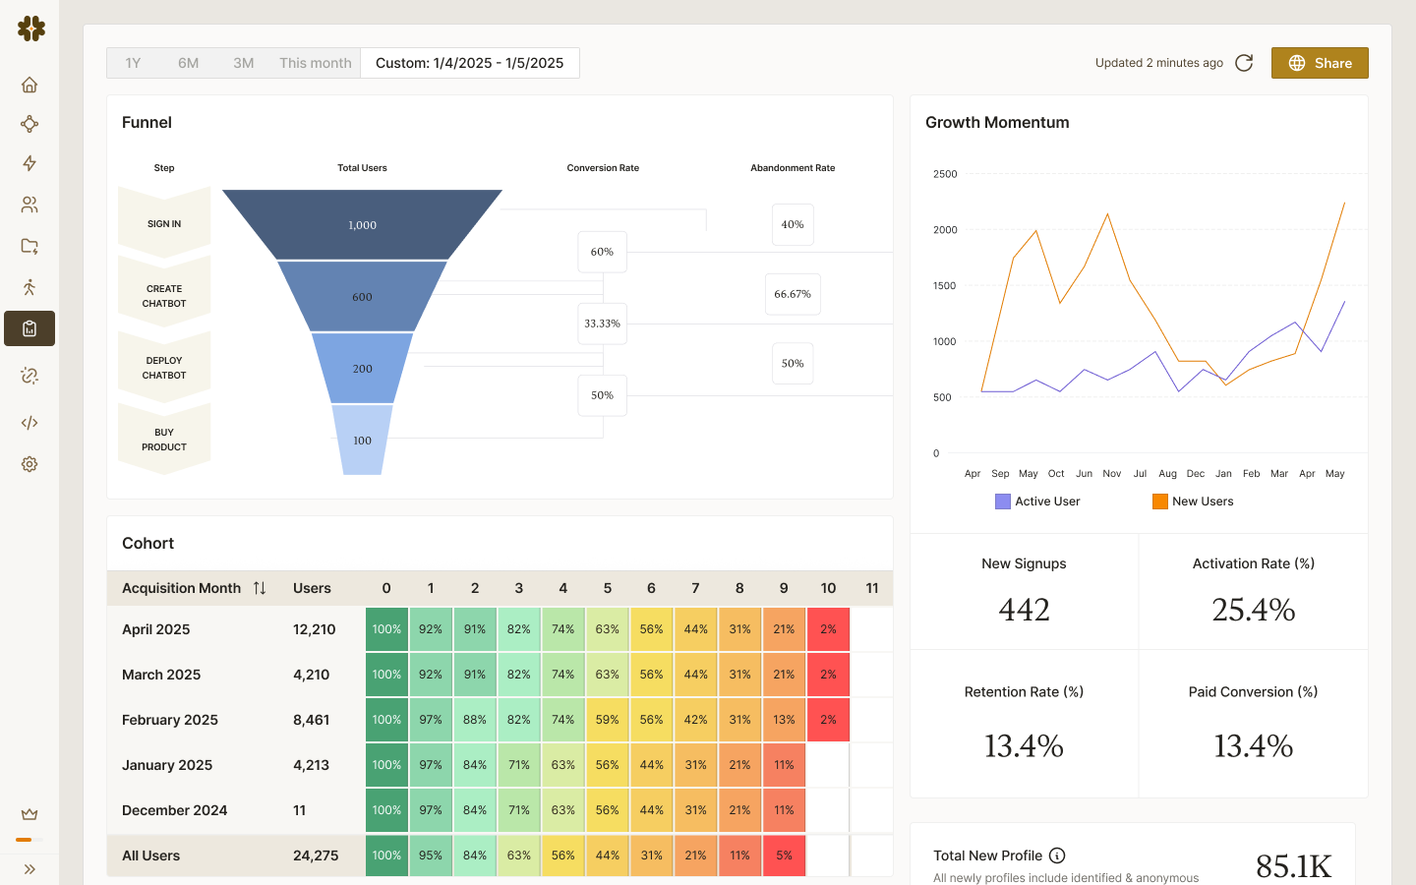The height and width of the screenshot is (885, 1416).
Task: Select the All Users cohort row
Action: (149, 855)
